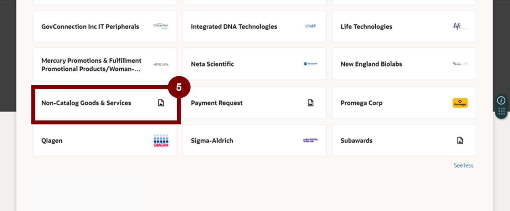Viewport: 510px width, 211px height.
Task: Click the Payment Request document icon
Action: (310, 103)
